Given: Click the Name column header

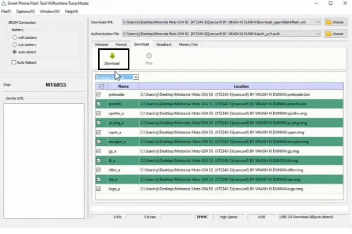Looking at the screenshot, I should coord(124,86).
